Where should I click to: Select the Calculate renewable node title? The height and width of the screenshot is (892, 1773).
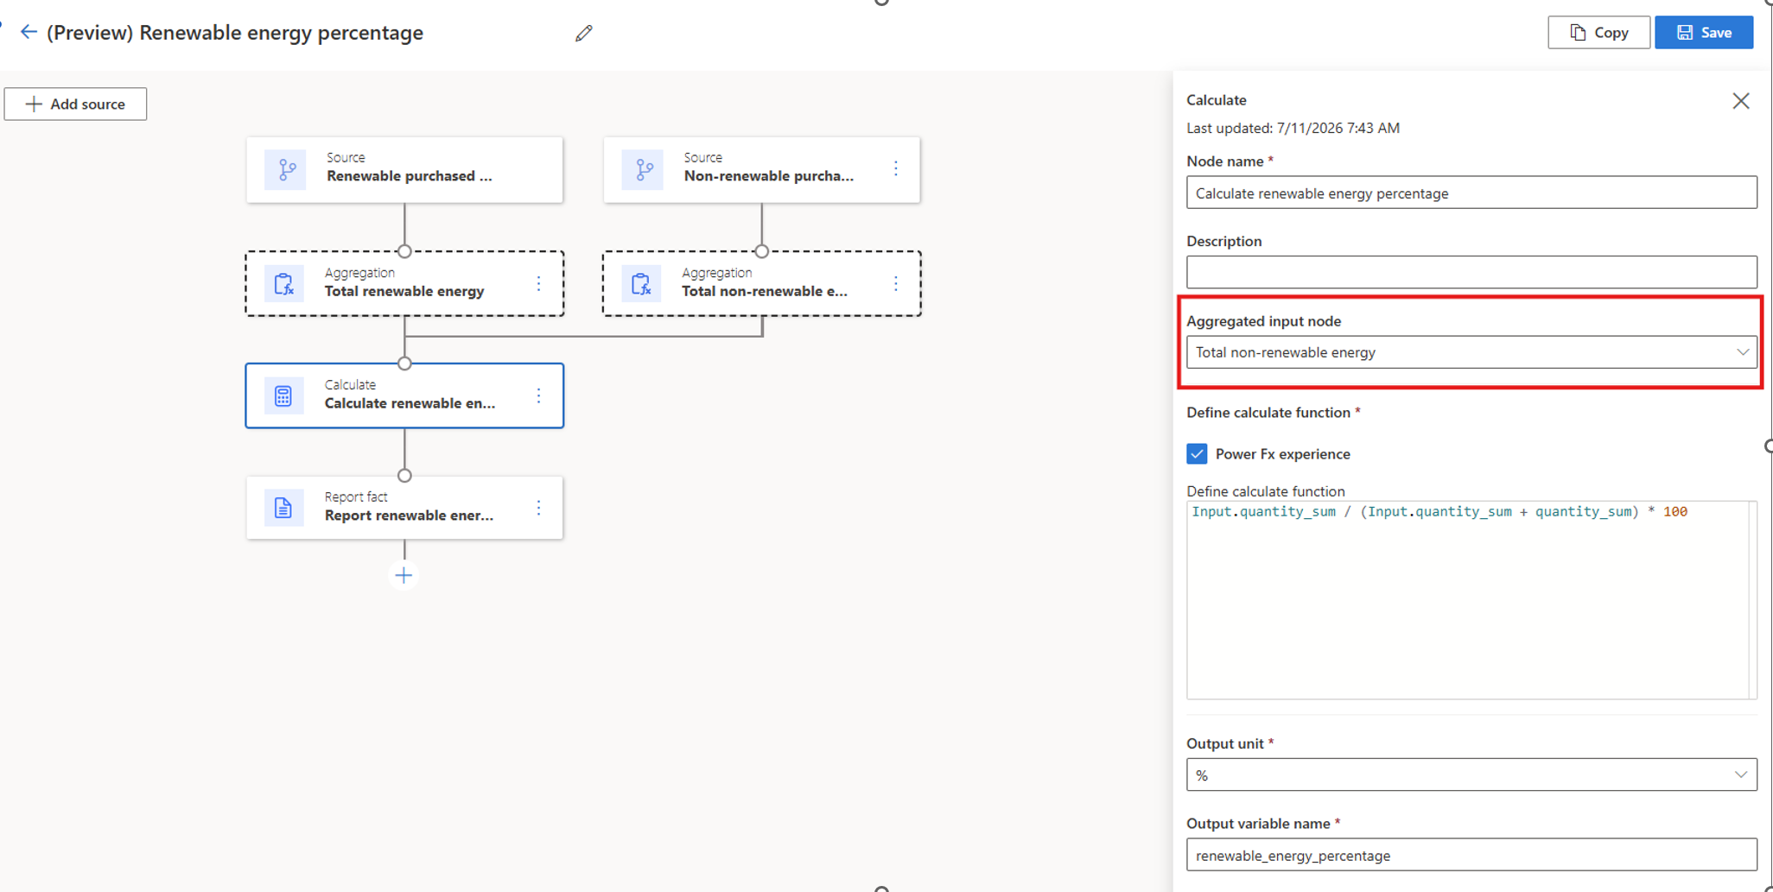click(x=410, y=403)
